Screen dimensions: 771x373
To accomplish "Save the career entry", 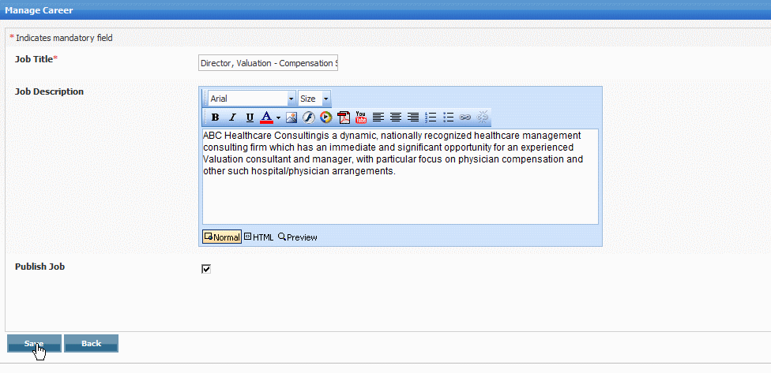I will [x=34, y=344].
